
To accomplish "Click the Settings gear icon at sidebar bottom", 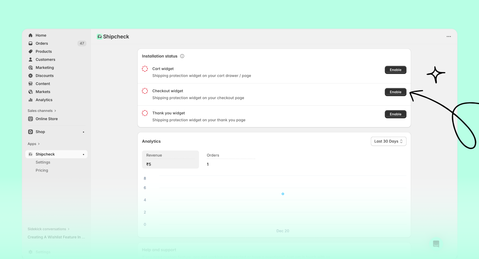I will 30,252.
